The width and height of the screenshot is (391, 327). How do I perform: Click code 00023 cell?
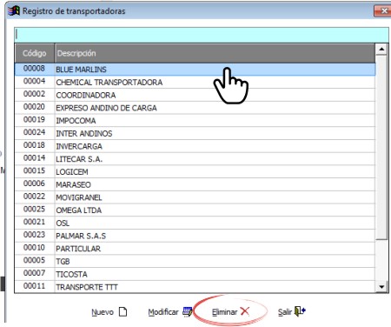[x=34, y=235]
